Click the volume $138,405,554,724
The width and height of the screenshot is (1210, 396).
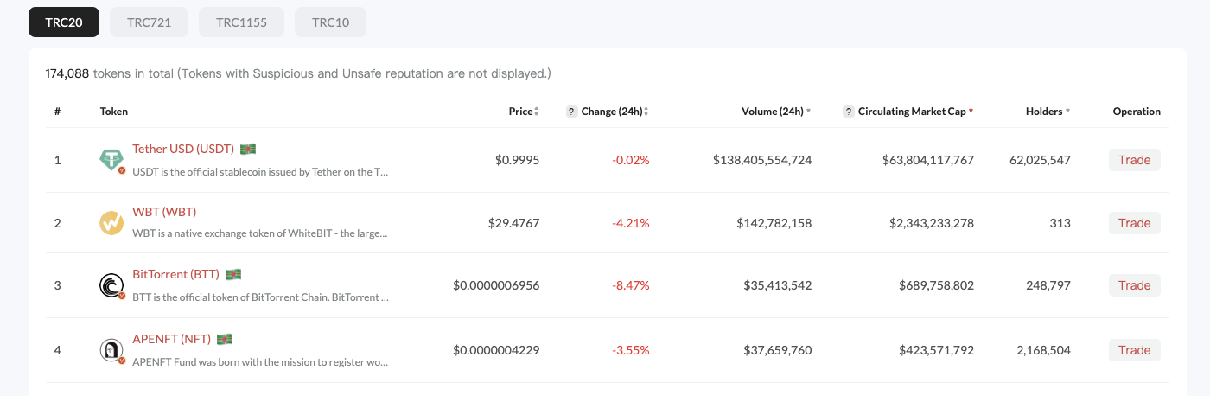tap(762, 160)
